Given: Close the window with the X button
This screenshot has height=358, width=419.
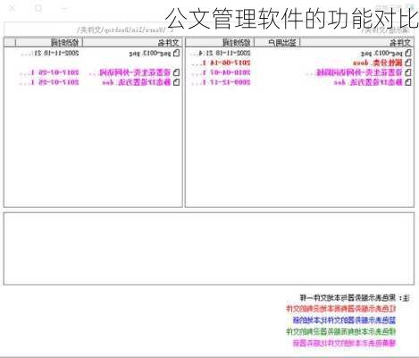Looking at the screenshot, I should (x=12, y=9).
